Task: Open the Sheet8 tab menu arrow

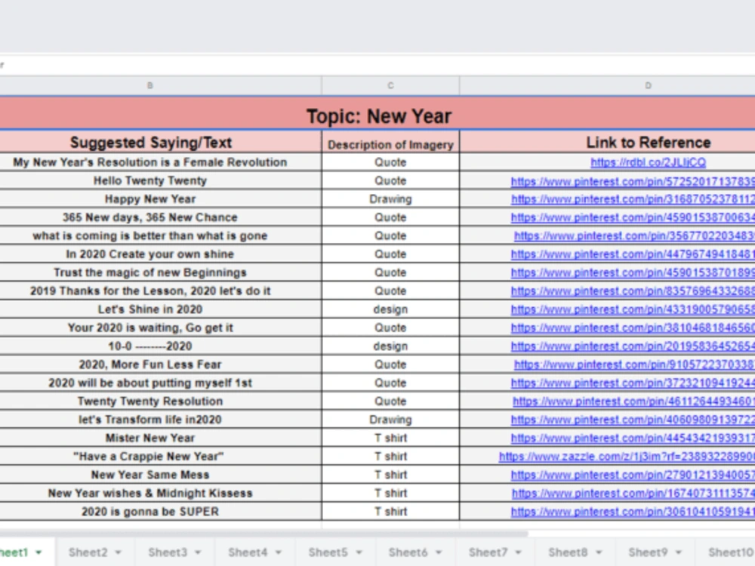Action: click(599, 552)
